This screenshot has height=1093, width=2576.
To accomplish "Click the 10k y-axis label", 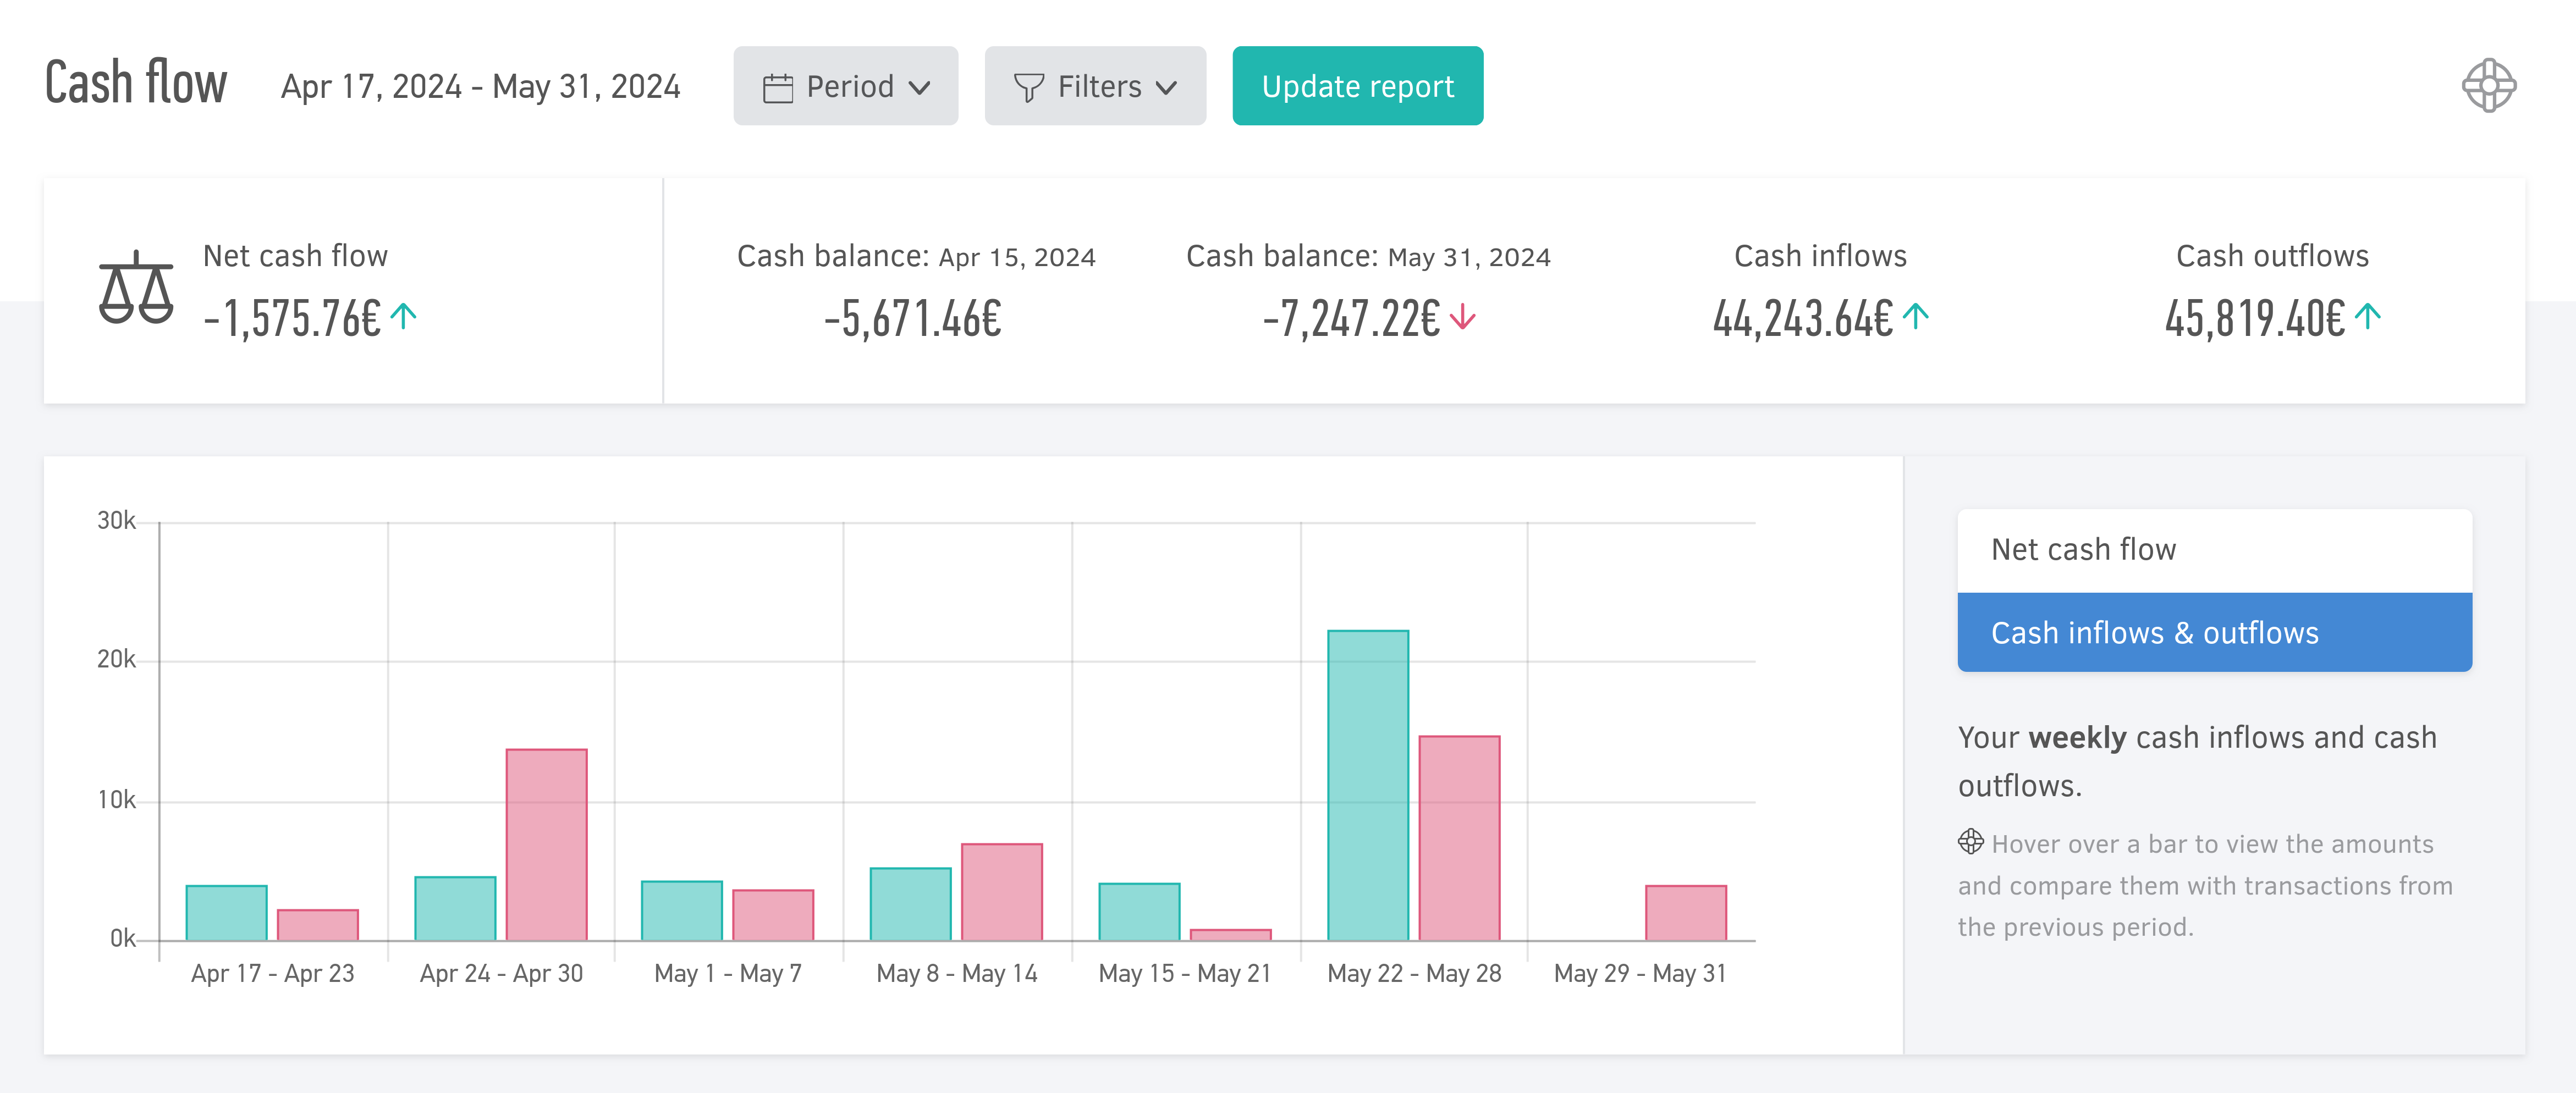I will [116, 800].
